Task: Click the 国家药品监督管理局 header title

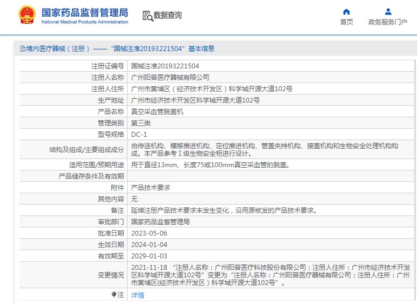Action: [85, 12]
